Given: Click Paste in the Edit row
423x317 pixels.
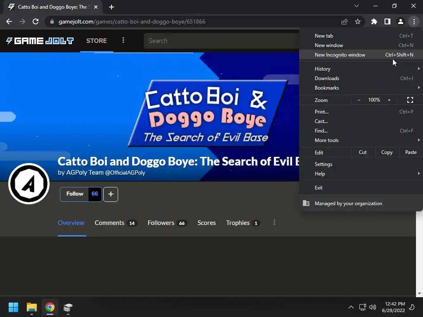Looking at the screenshot, I should pos(411,152).
